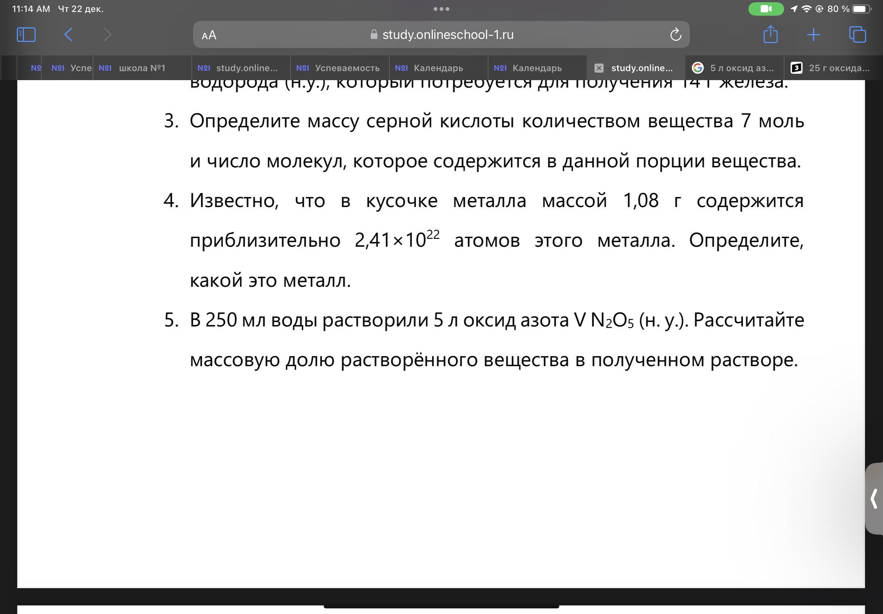Tap the formula N₂O₅ in question 5
The width and height of the screenshot is (883, 614).
point(612,320)
